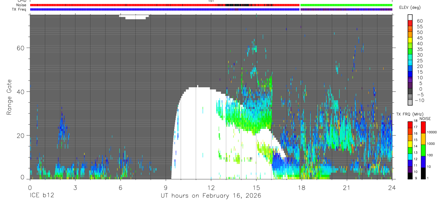Click the '45' value on ELEV color bar
Image resolution: width=441 pixels, height=203 pixels.
(419, 38)
